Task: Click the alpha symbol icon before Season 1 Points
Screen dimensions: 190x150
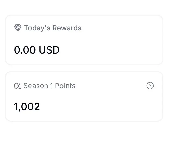Action: [x=18, y=86]
